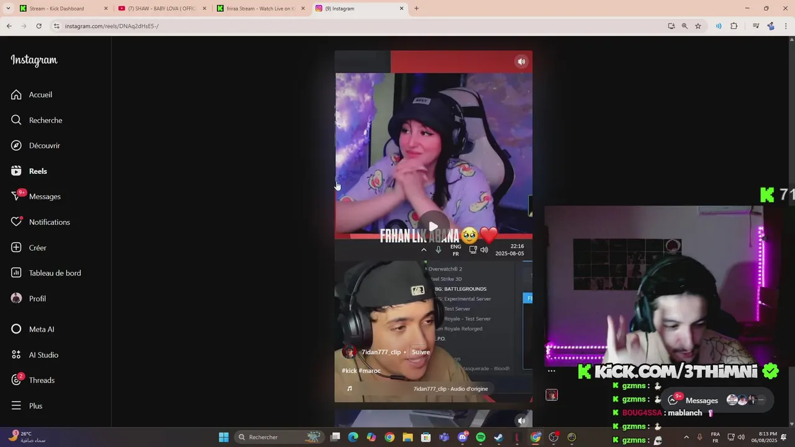Open the reel's more options ellipsis
Viewport: 795px width, 447px height.
pyautogui.click(x=552, y=371)
